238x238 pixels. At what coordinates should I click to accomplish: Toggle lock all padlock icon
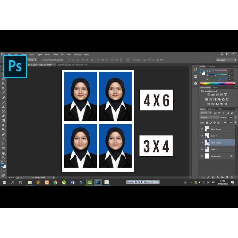[x=218, y=123]
